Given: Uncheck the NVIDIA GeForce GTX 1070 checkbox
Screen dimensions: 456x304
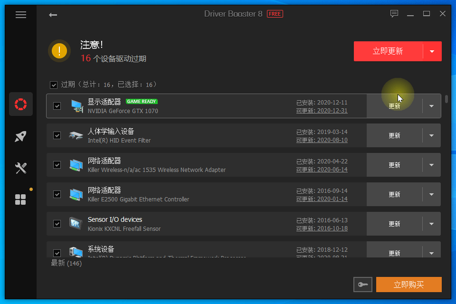Looking at the screenshot, I should click(57, 106).
